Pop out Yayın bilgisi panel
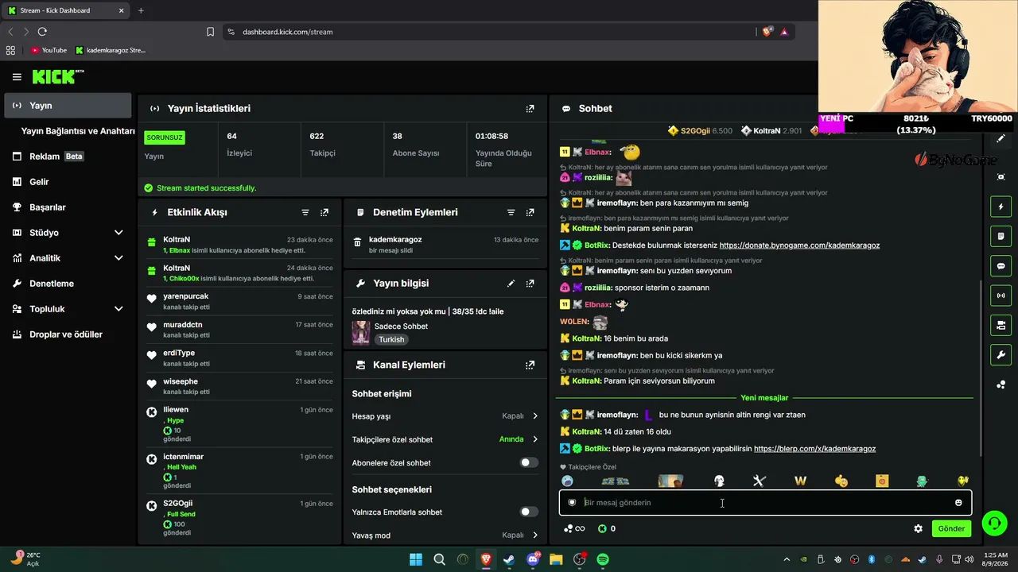 [x=530, y=284]
